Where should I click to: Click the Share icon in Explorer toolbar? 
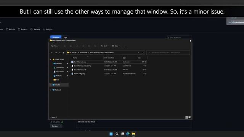89,46
